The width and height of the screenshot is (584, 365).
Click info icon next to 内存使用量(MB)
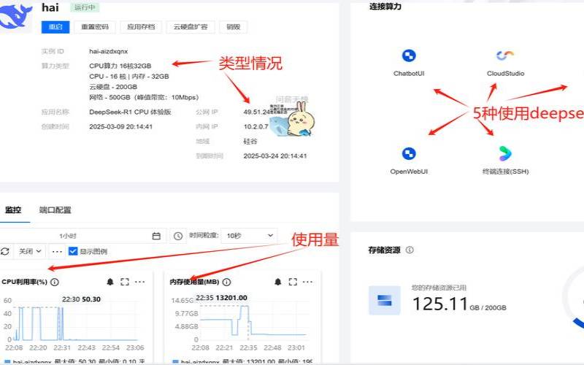[226, 282]
